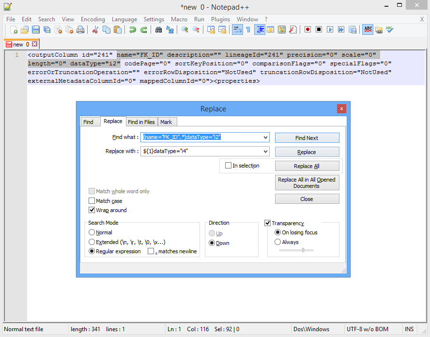Open a file via the folder icon
Screen dimensions: 430x337
coord(25,30)
